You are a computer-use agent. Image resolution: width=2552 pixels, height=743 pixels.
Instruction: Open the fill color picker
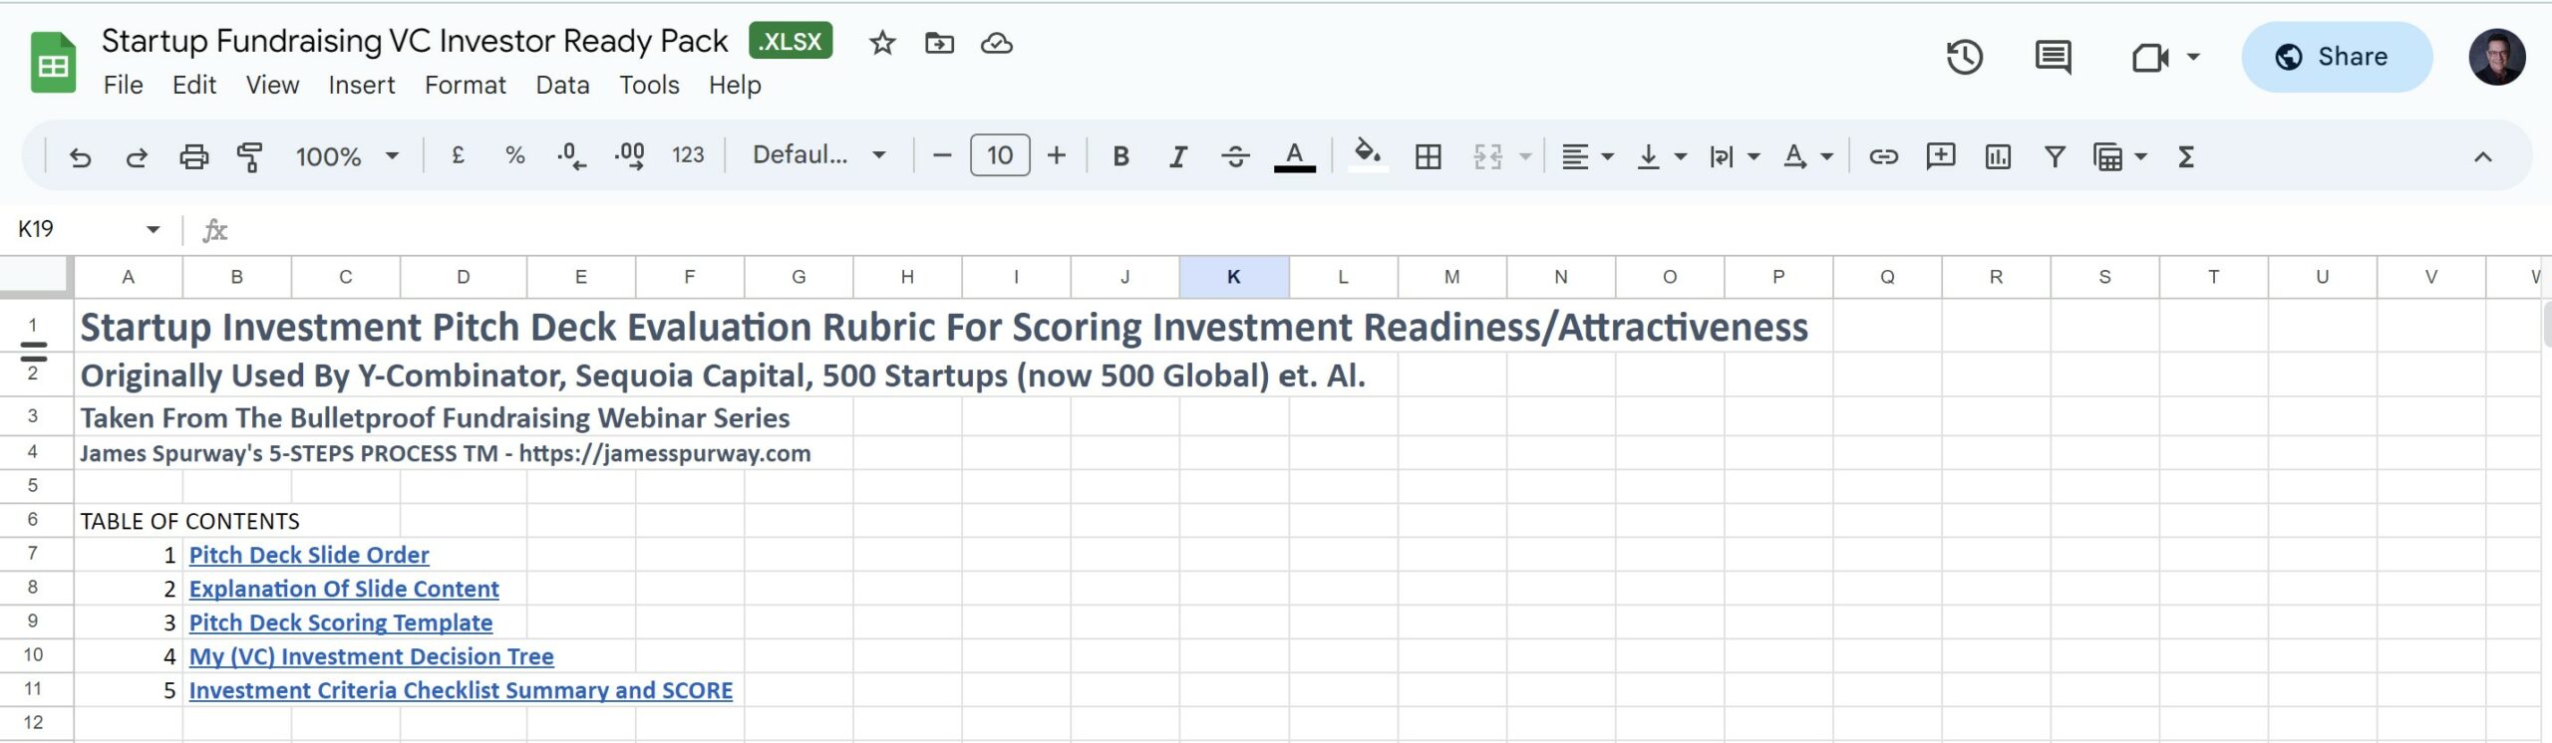1368,155
